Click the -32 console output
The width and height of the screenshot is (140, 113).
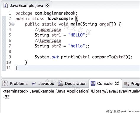(x=6, y=97)
